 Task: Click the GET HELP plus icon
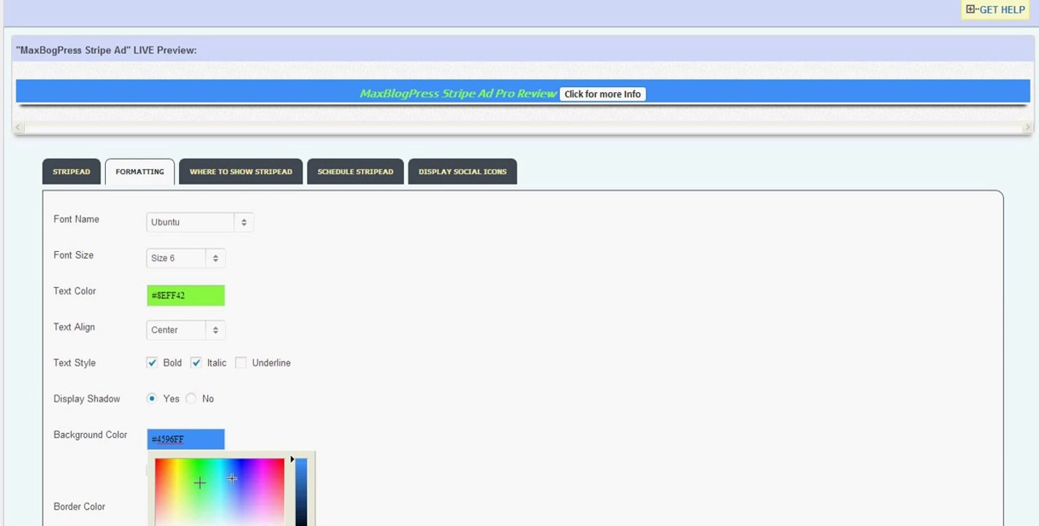(970, 9)
